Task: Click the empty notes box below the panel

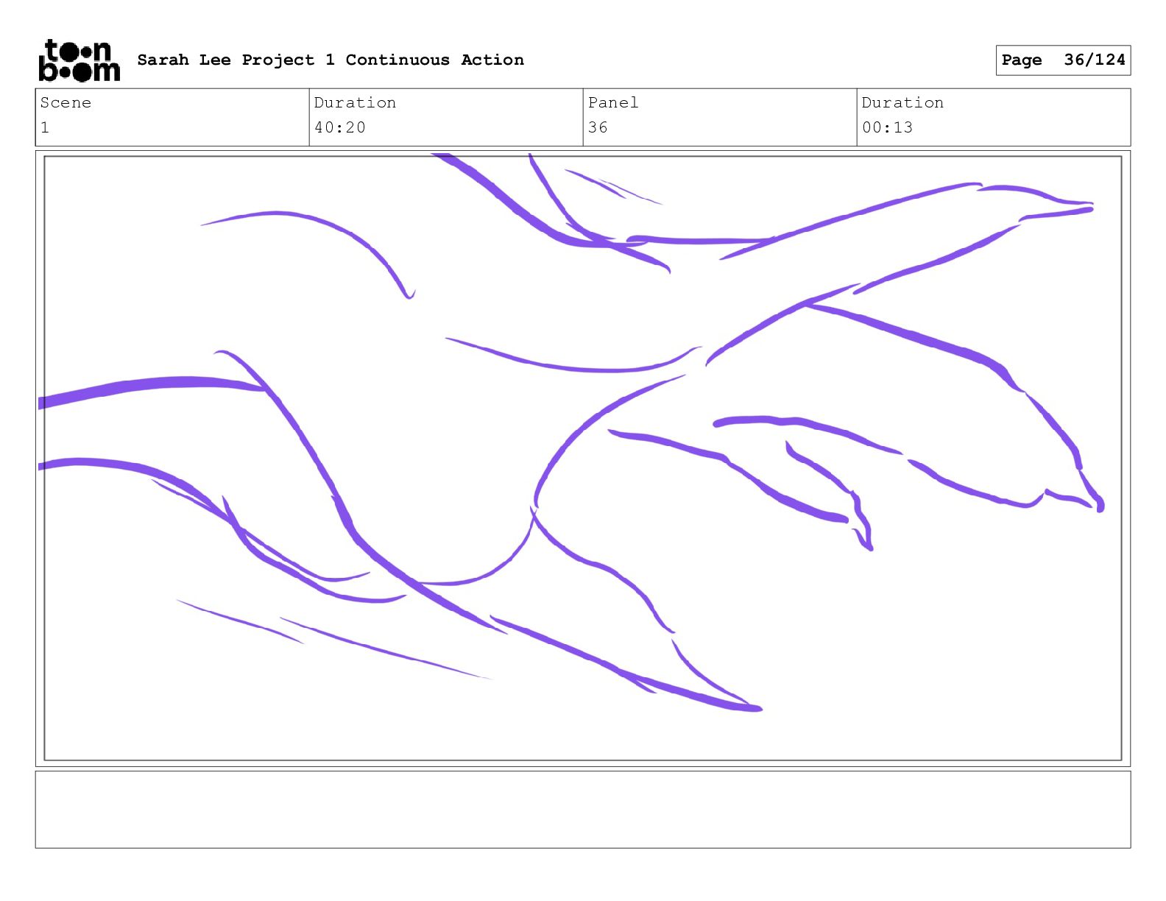Action: (583, 810)
